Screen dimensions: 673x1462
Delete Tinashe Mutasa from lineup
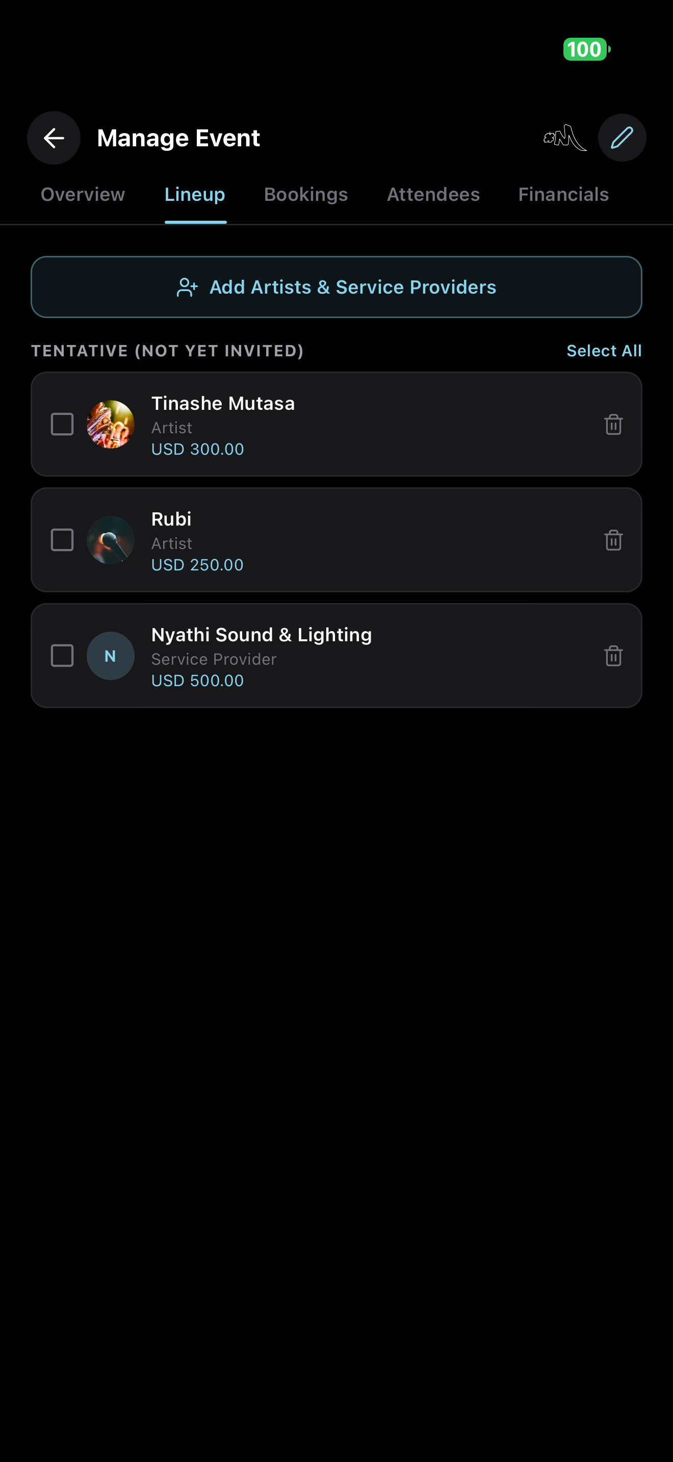(x=613, y=425)
